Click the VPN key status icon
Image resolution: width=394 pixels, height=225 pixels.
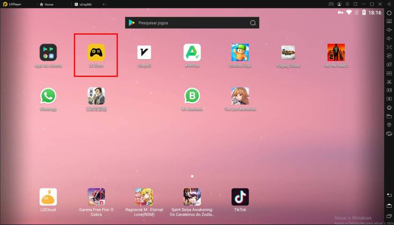tap(341, 13)
